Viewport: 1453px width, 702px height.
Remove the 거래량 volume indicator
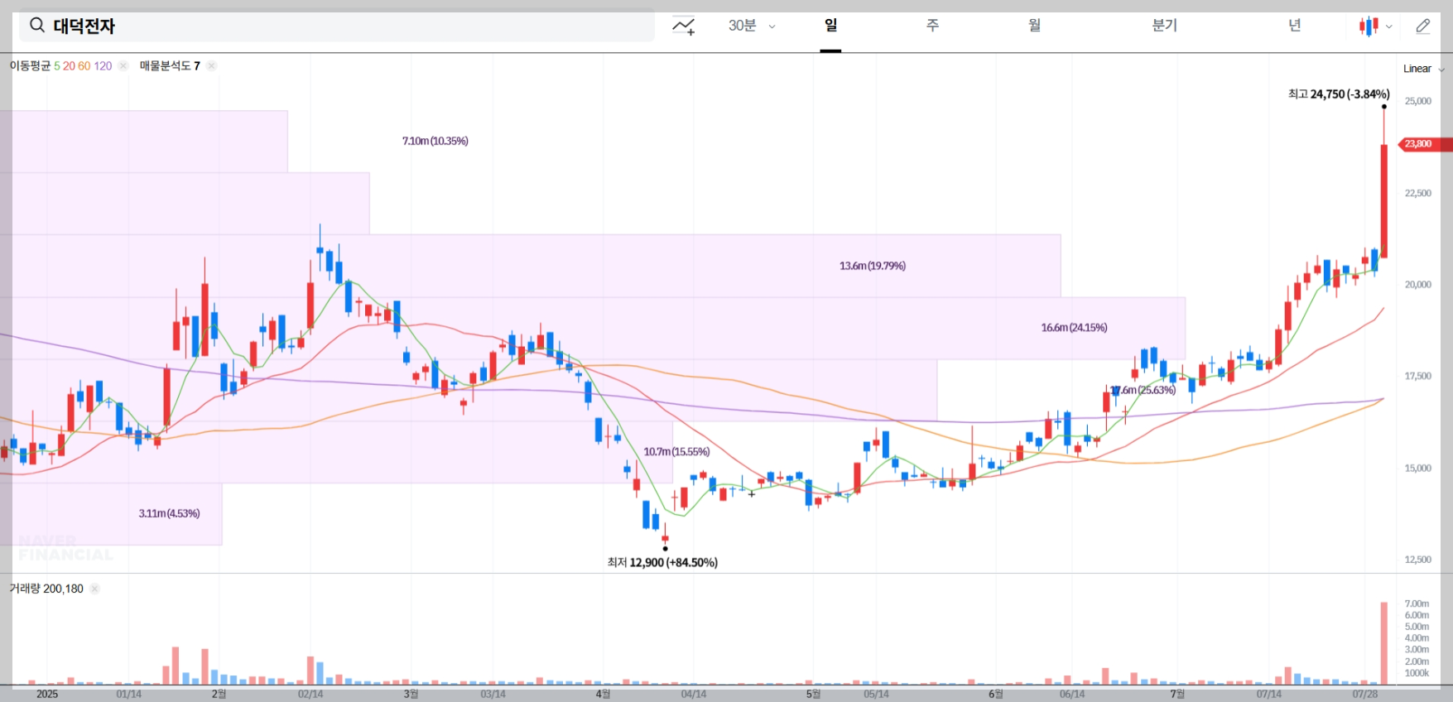(x=94, y=589)
